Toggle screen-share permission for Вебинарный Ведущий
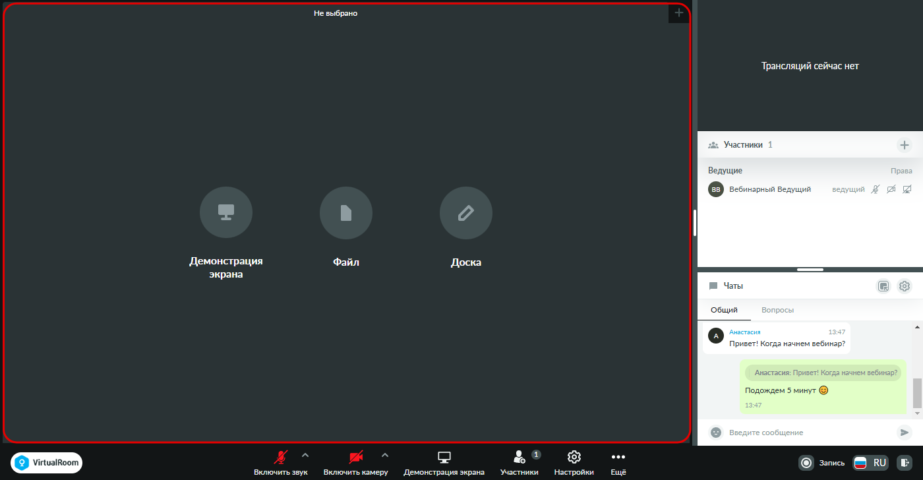The image size is (923, 480). (x=907, y=189)
